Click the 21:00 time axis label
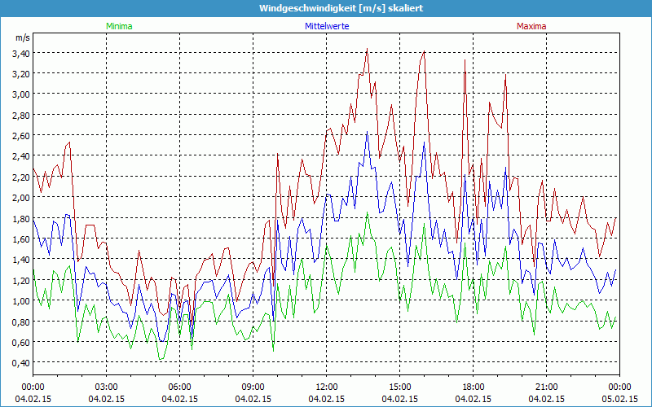This screenshot has width=652, height=407. (546, 387)
